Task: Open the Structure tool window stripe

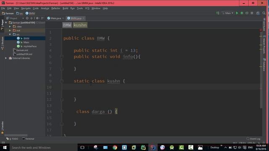Action: 2,43
